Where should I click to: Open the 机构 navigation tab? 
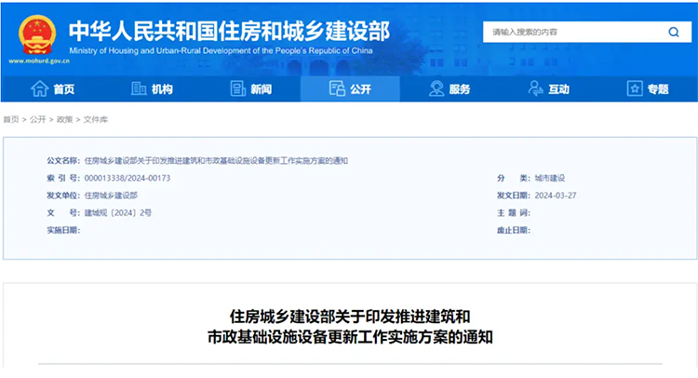(152, 89)
